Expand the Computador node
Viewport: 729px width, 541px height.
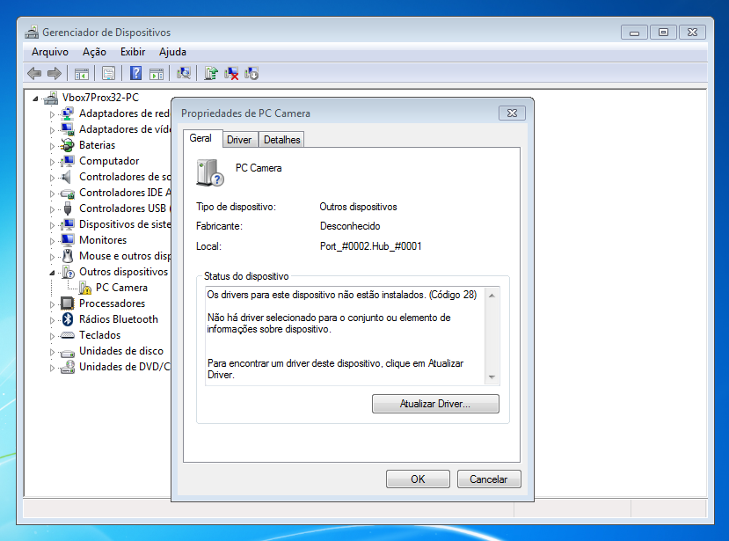coord(52,161)
